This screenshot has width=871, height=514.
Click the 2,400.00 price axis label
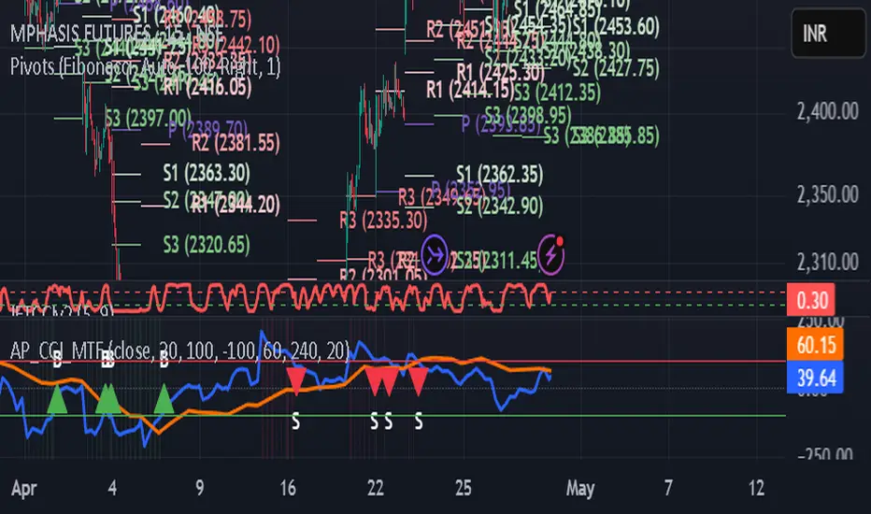pyautogui.click(x=828, y=112)
